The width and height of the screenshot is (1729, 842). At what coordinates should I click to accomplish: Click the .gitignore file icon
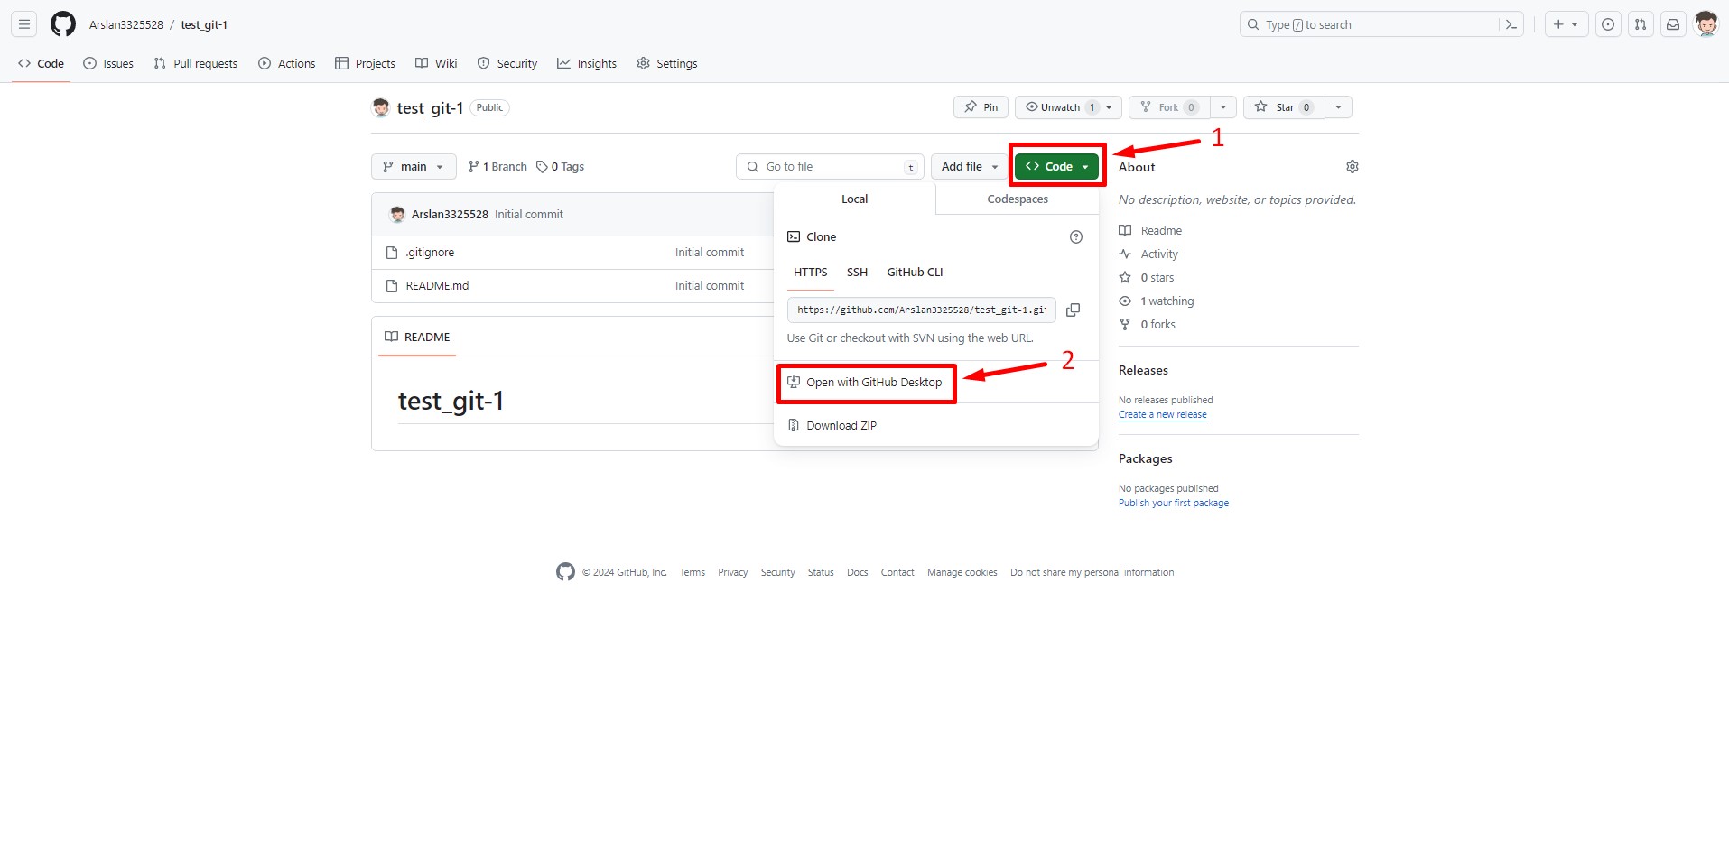point(392,253)
